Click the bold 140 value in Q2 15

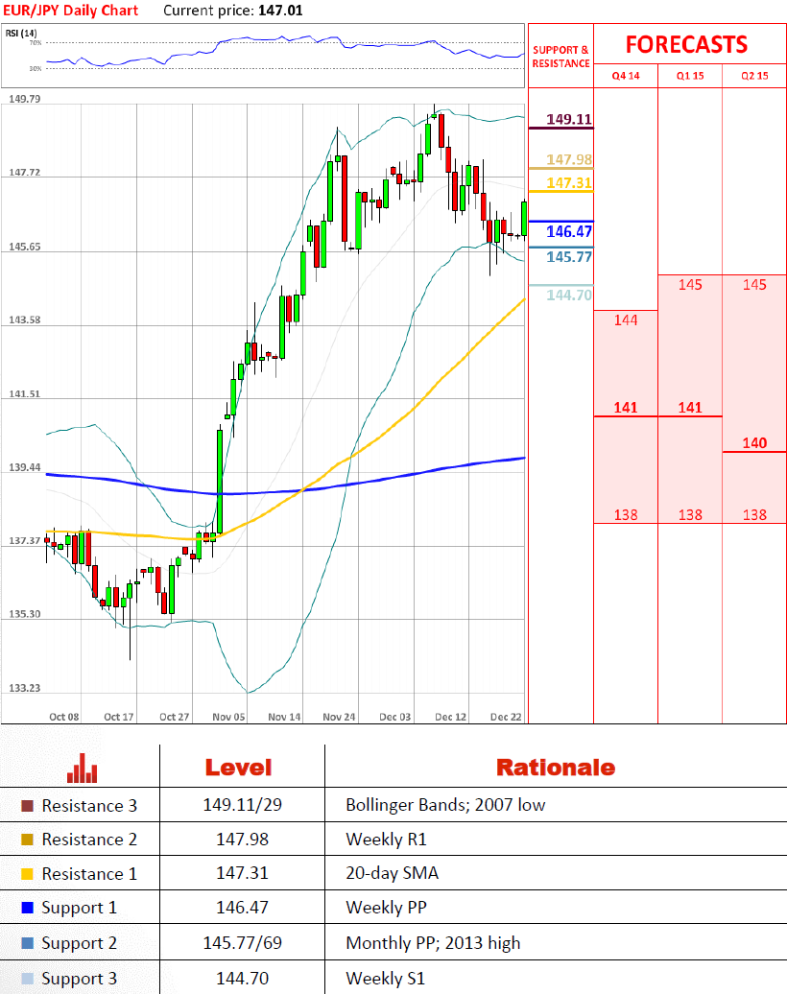754,443
